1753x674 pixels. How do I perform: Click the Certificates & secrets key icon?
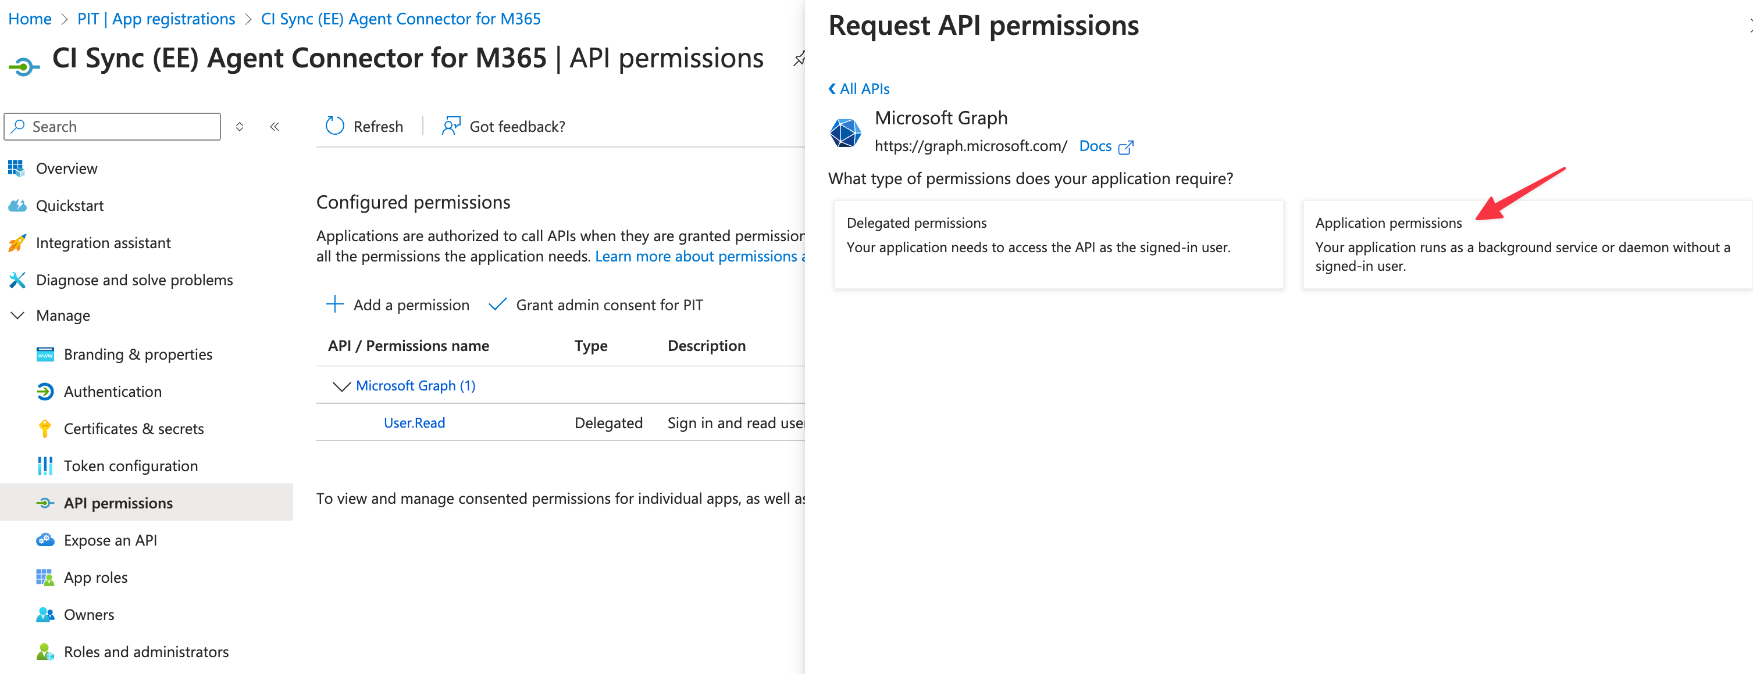(45, 428)
